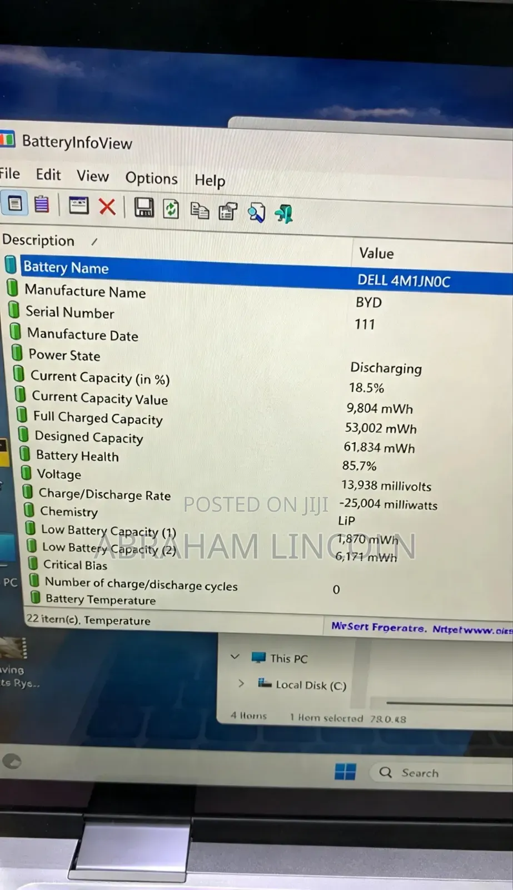Select the Battery Name row

pyautogui.click(x=257, y=274)
